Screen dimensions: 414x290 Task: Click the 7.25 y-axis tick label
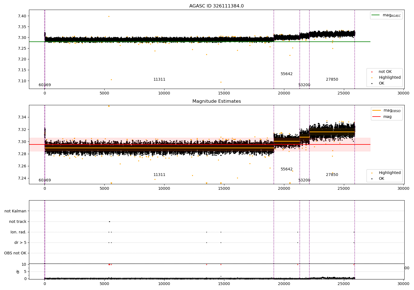(22, 49)
